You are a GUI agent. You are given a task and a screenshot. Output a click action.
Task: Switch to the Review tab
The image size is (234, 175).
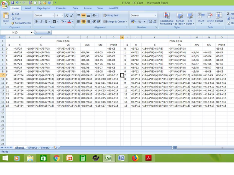pos(88,8)
